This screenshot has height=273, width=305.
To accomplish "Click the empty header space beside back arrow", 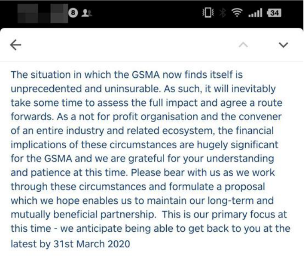I will click(128, 45).
